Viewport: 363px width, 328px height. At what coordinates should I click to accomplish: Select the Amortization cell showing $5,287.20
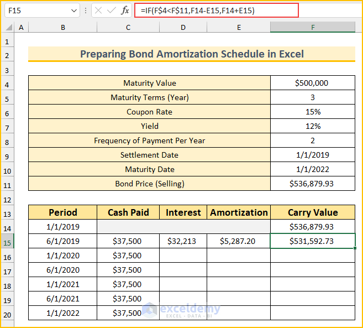click(x=239, y=241)
